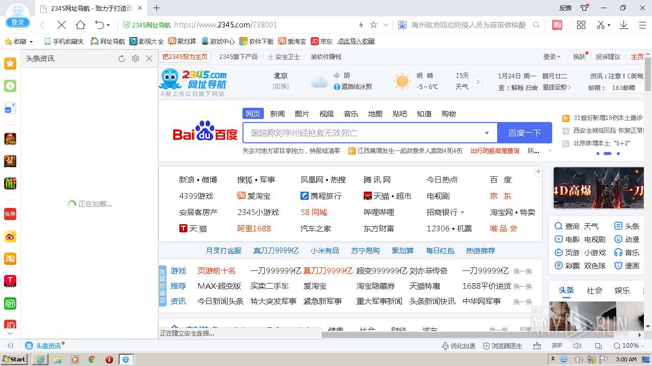
Task: Open 携程旅行 site link
Action: (321, 196)
